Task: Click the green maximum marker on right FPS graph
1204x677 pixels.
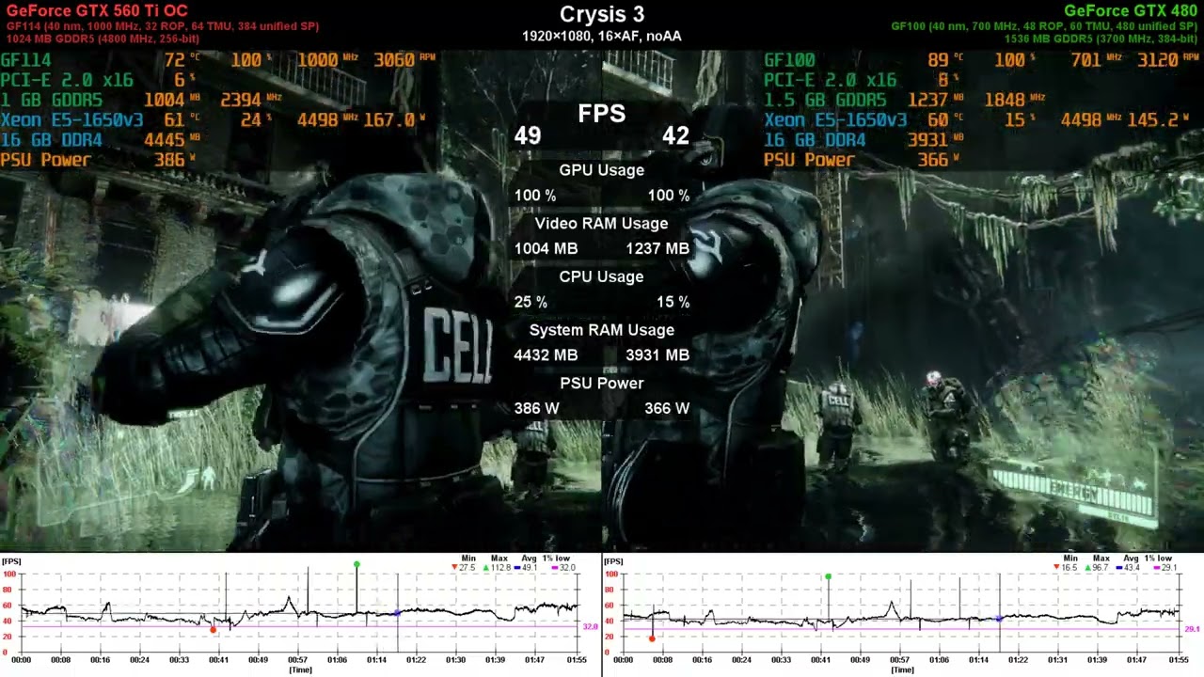Action: [x=828, y=576]
